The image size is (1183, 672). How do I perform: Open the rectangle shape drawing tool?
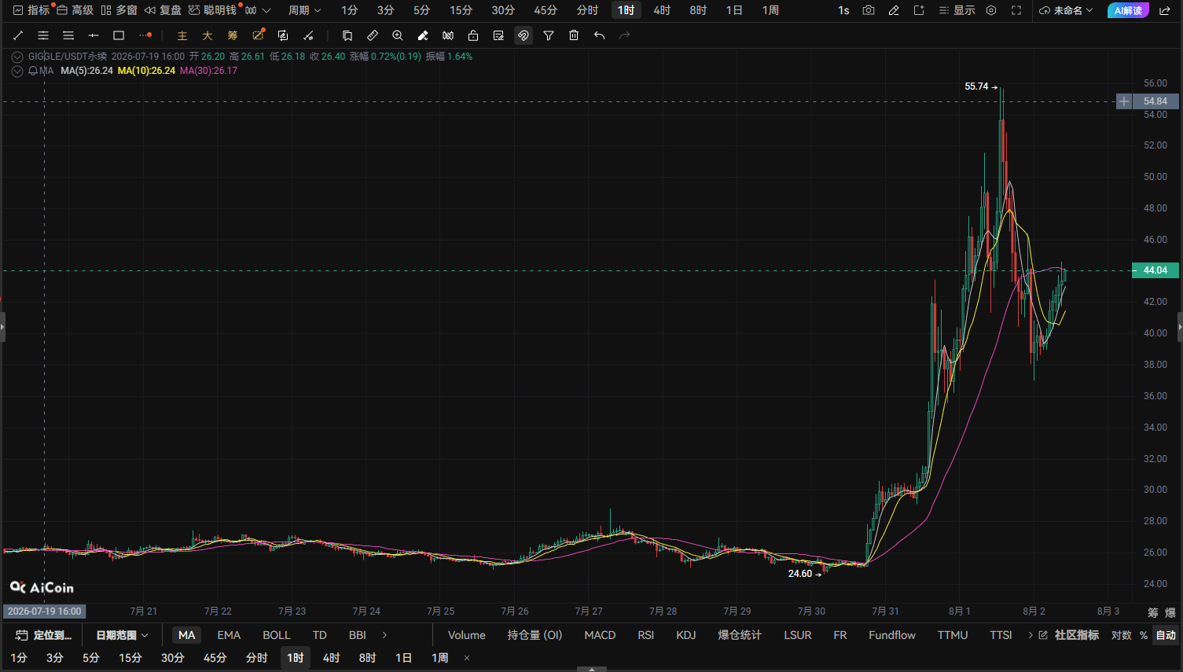pos(119,35)
